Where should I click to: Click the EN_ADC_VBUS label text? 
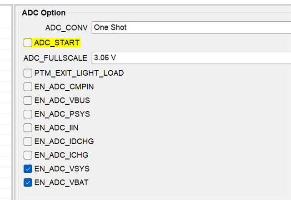(x=62, y=100)
